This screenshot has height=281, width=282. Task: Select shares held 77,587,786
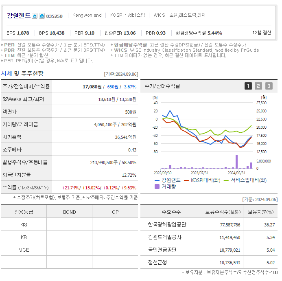click(230, 225)
